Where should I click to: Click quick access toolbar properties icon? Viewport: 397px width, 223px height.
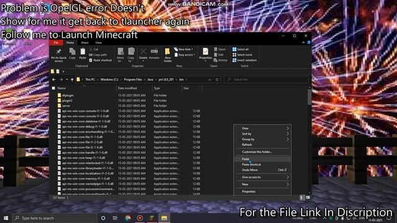click(x=58, y=72)
